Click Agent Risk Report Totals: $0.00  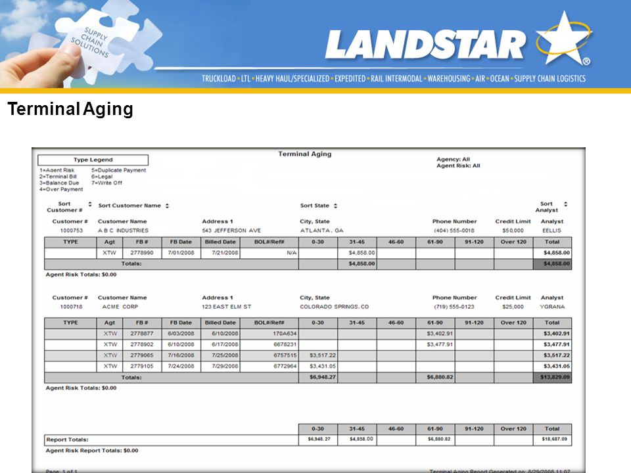[x=92, y=451]
